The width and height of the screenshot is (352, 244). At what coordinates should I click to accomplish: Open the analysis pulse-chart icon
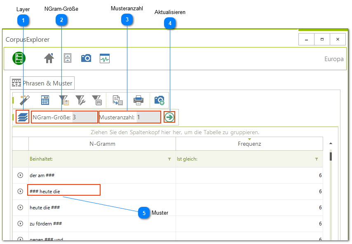point(105,59)
